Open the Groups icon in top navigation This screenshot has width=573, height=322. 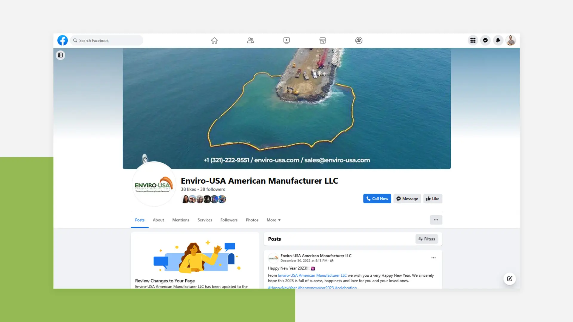click(x=359, y=40)
